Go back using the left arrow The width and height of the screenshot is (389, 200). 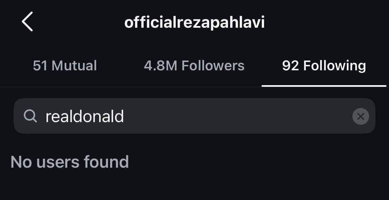27,21
